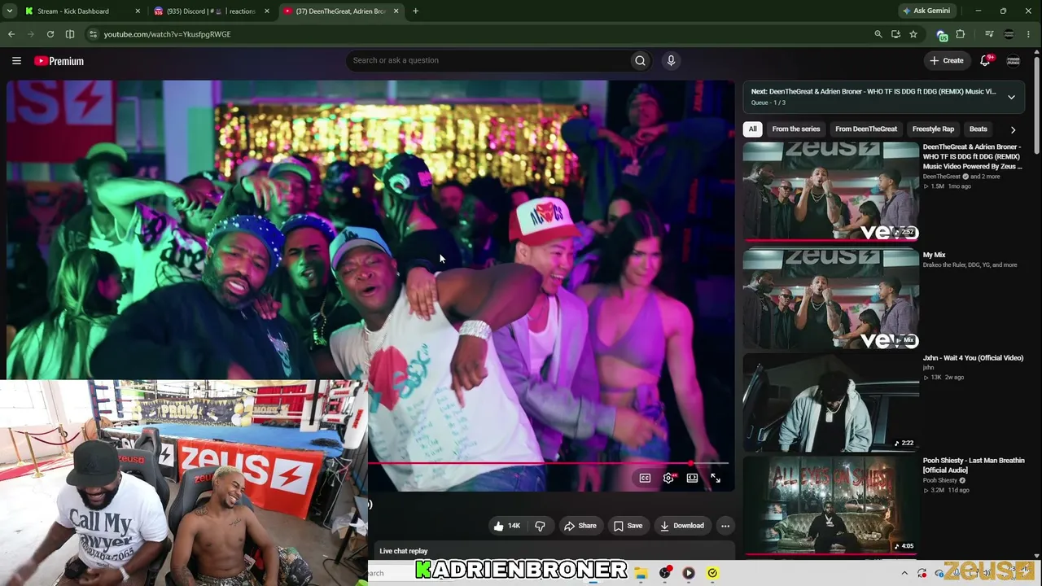Like the video with 14K likes

click(x=506, y=526)
